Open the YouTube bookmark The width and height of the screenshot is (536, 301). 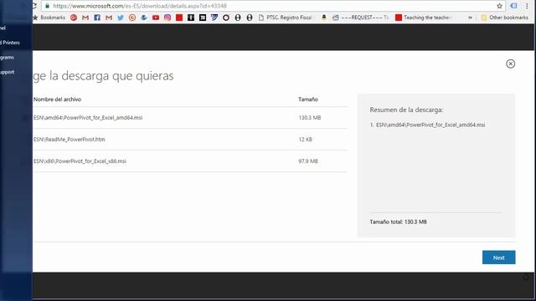(156, 18)
